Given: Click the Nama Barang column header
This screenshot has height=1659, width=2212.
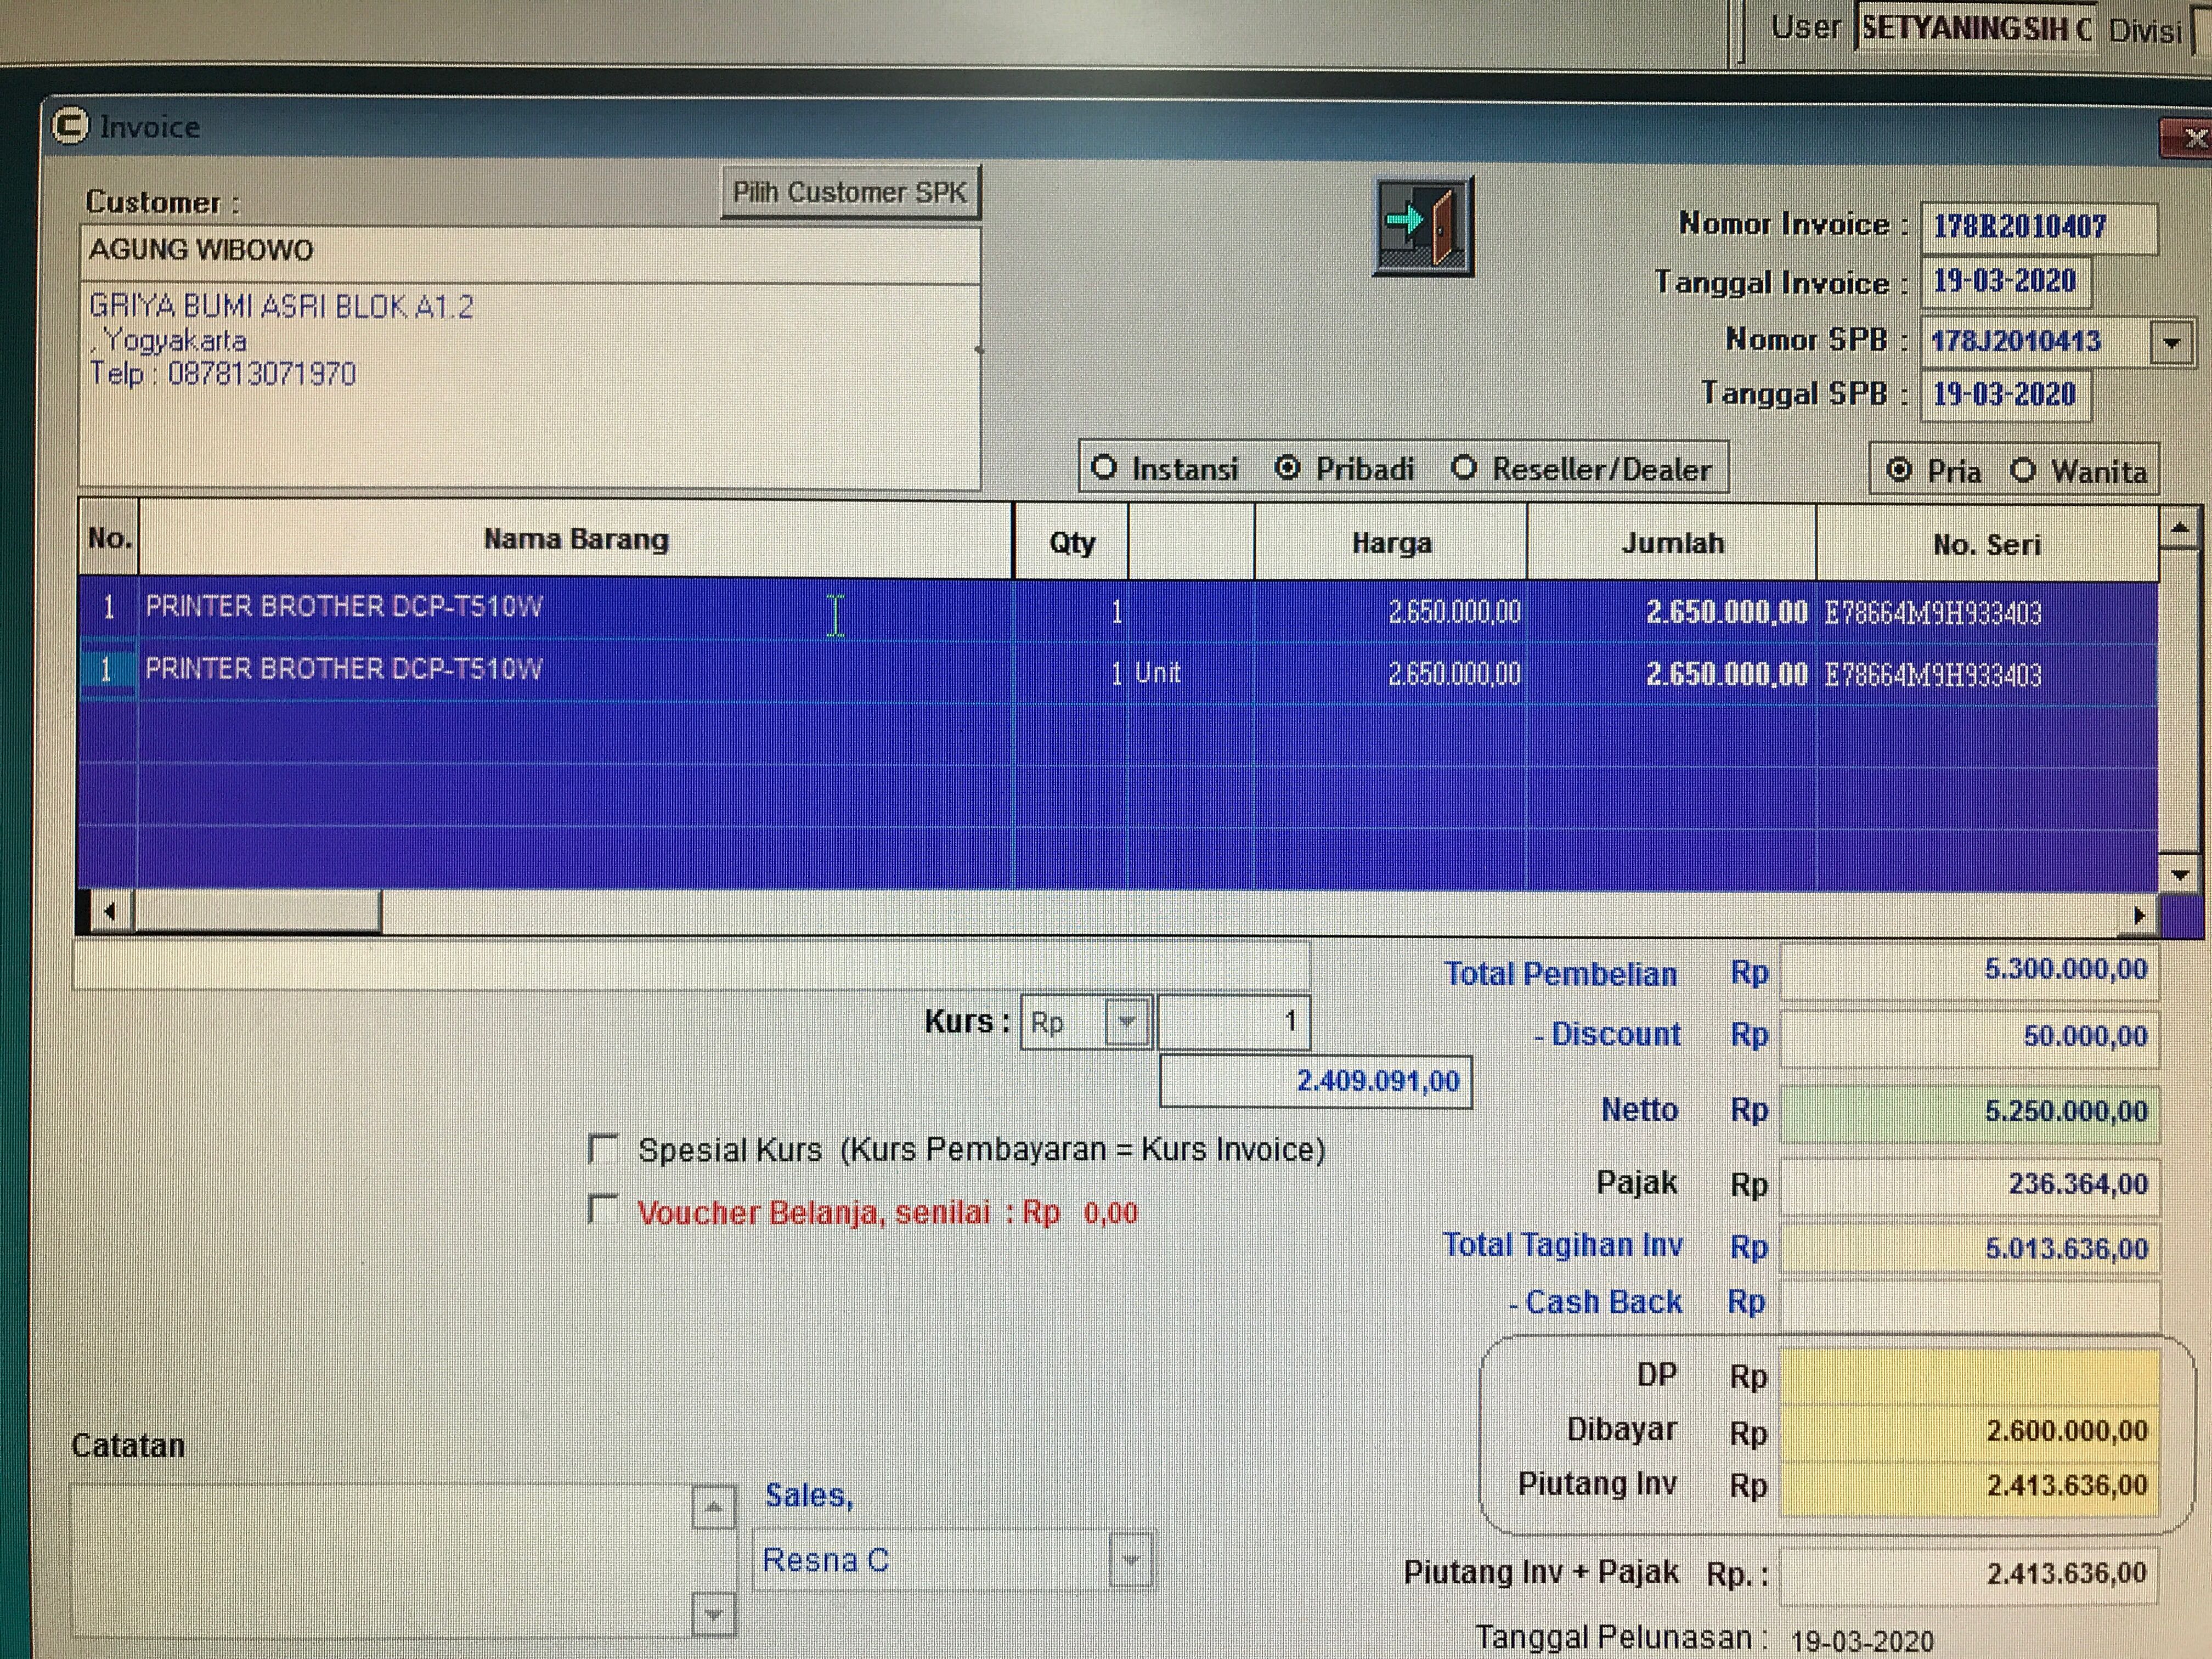Looking at the screenshot, I should click(576, 540).
